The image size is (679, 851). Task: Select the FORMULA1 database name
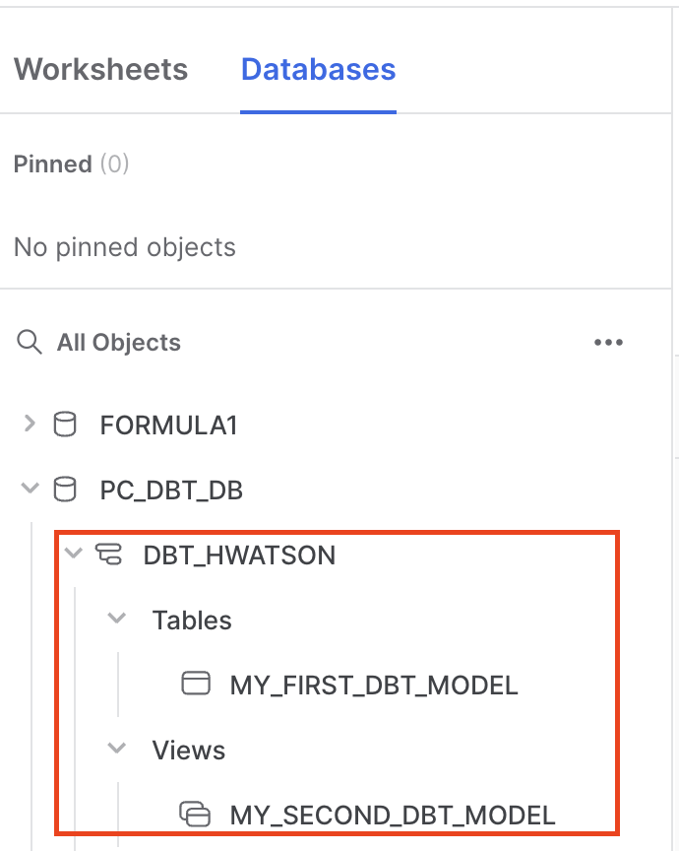167,425
